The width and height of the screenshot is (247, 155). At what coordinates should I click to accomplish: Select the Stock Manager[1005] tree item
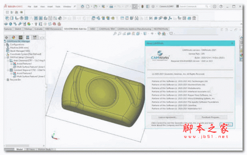click(x=20, y=51)
